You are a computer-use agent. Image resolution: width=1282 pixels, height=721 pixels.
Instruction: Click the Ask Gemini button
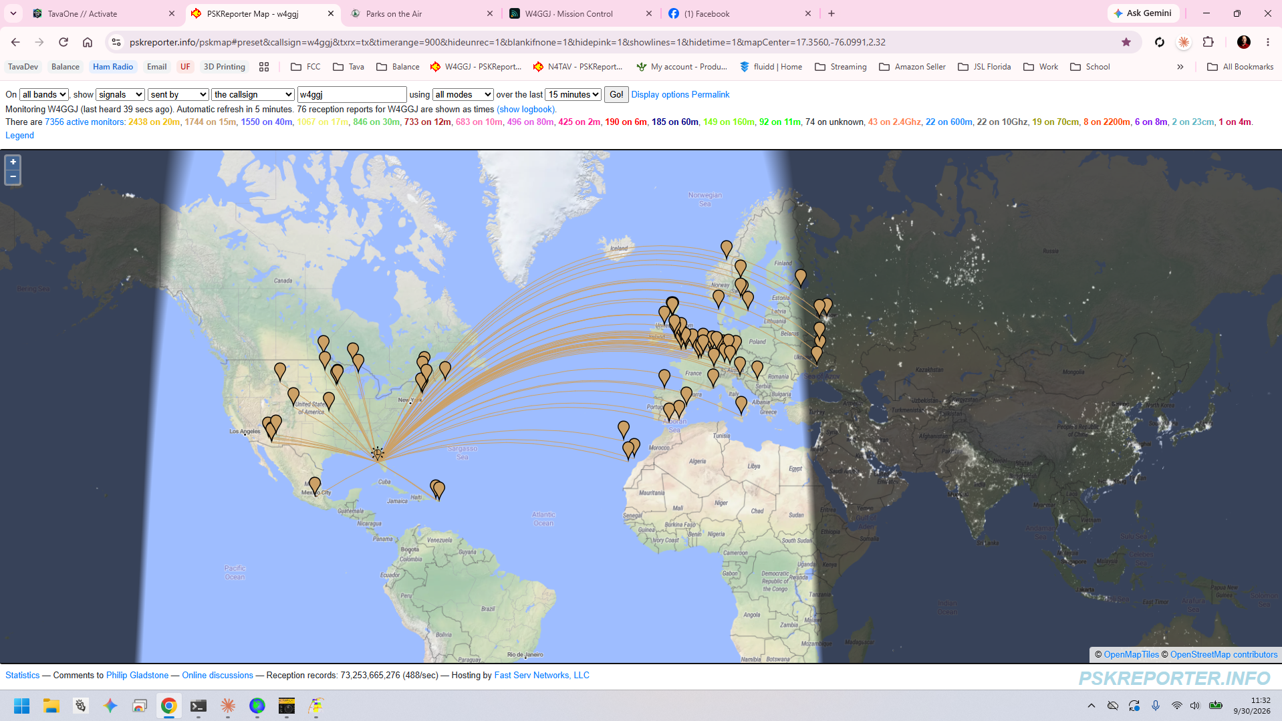(x=1143, y=13)
